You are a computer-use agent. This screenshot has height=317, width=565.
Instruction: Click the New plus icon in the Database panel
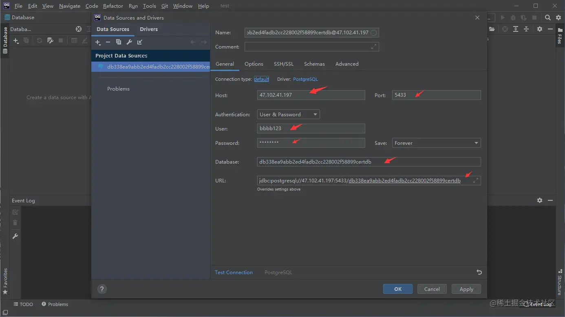pos(16,40)
